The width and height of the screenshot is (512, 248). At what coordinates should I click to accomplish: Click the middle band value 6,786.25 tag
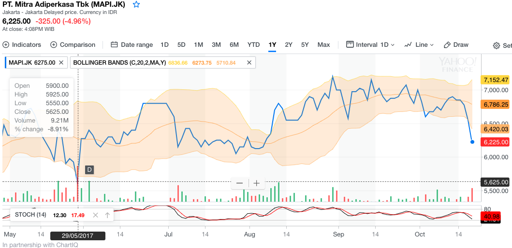(496, 105)
